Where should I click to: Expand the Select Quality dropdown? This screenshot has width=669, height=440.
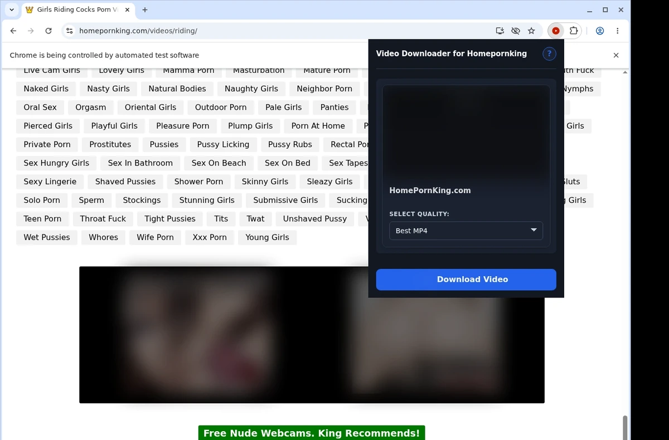[x=466, y=231]
